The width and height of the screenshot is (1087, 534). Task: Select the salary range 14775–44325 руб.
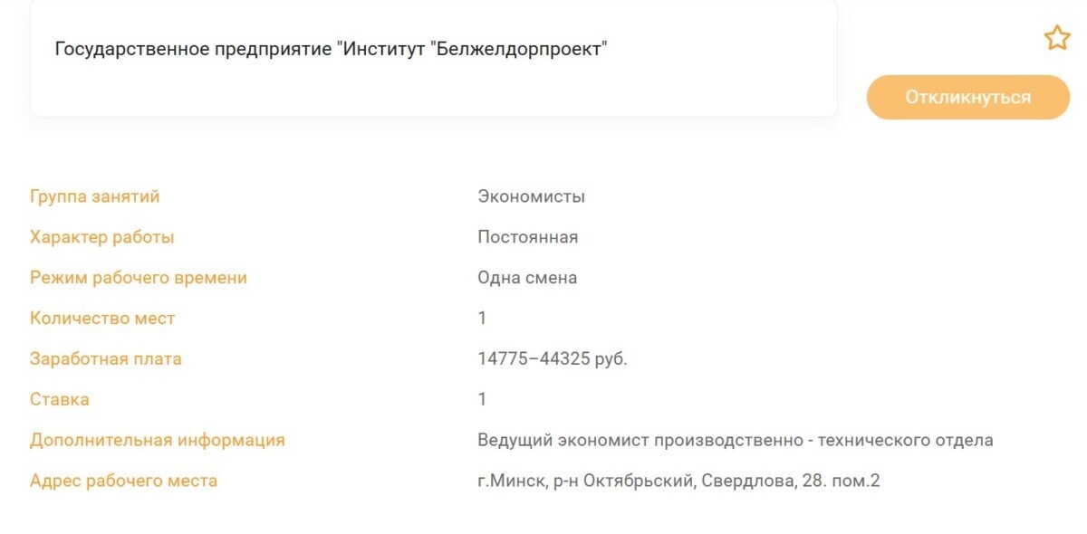[554, 358]
